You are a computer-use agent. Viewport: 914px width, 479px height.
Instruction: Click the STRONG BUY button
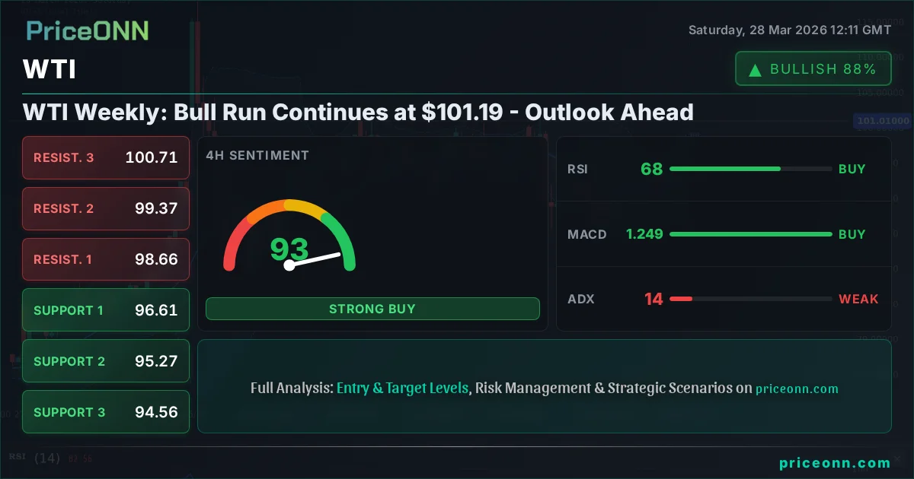click(x=372, y=309)
